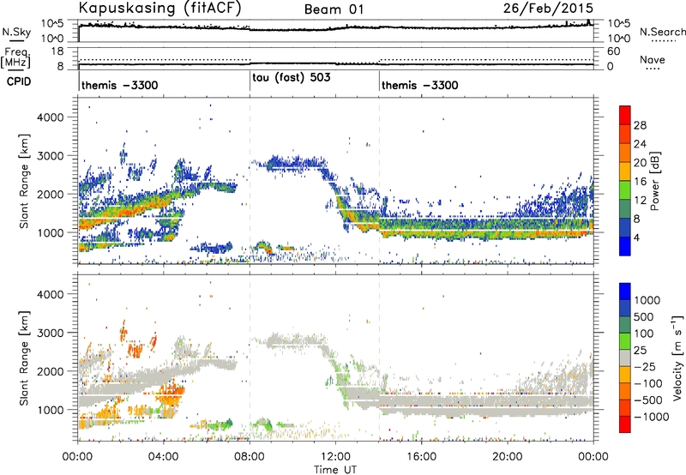Click the "Kapuskasing (fitACF)" plot title
Screen dimensions: 686x475
pos(159,9)
